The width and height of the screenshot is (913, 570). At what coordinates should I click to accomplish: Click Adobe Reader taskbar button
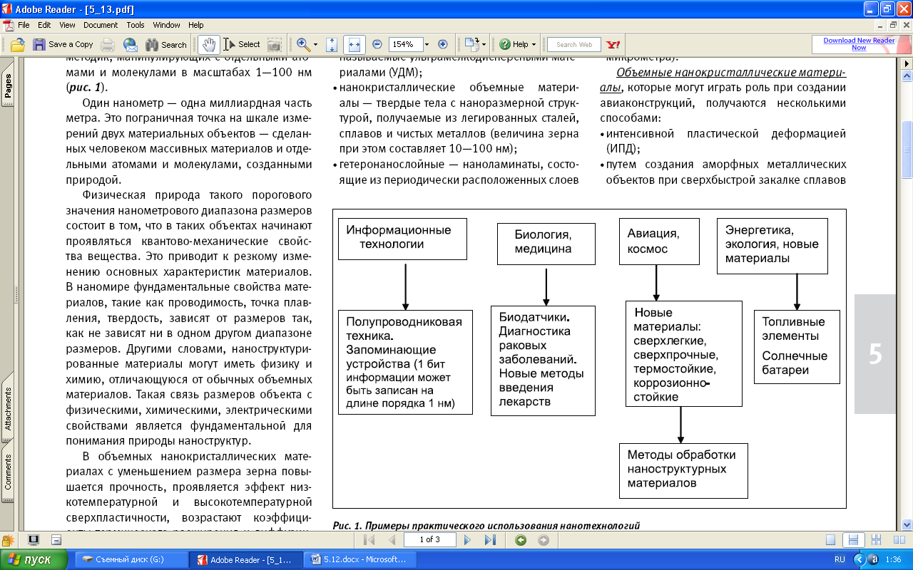tap(247, 559)
